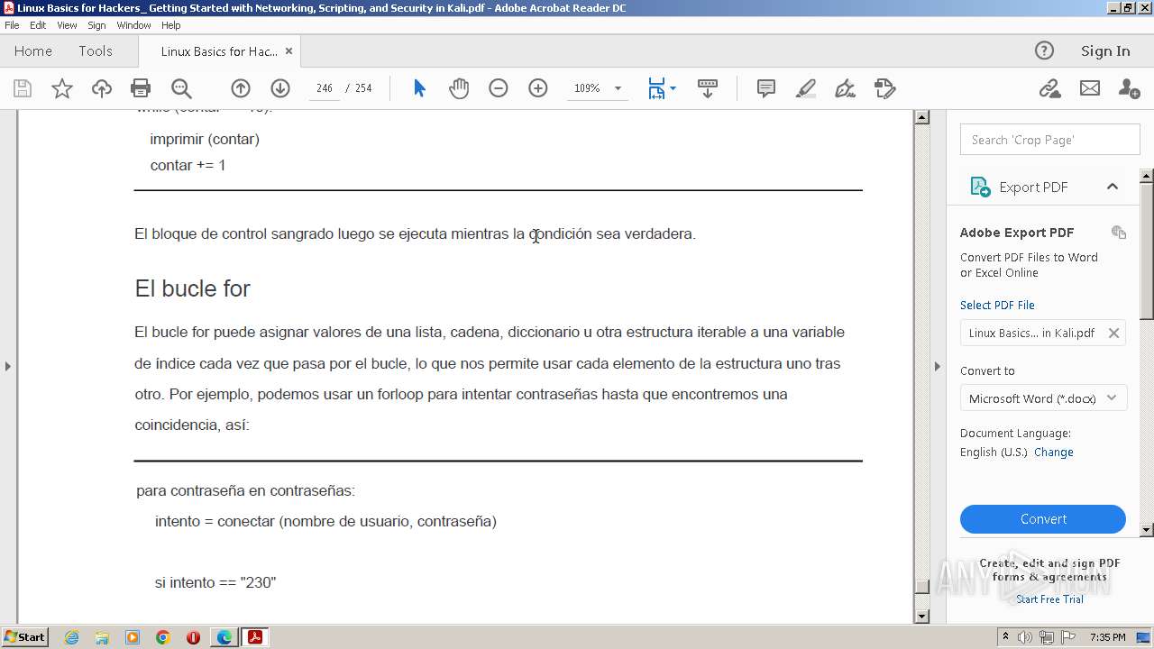Screen dimensions: 1154x649
Task: Collapse the right tools pane arrow
Action: point(937,366)
